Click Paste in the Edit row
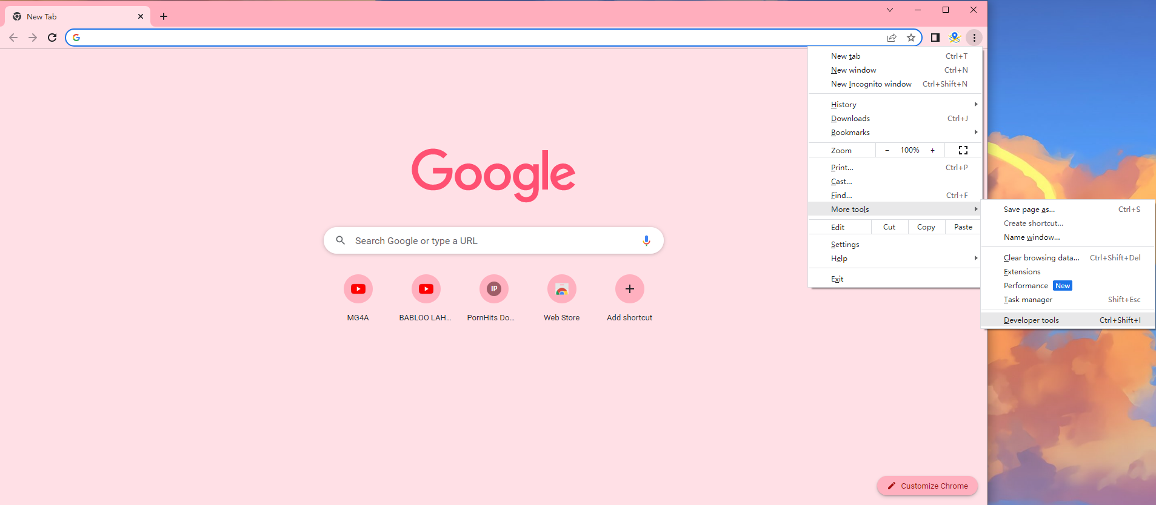Screen dimensions: 1156x505 pos(963,227)
